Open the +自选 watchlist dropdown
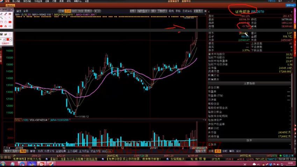Viewport: 297px width, 167px height. tap(198, 11)
